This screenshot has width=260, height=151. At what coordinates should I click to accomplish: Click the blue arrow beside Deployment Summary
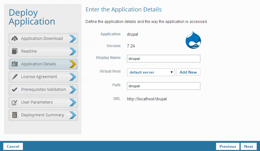(x=73, y=115)
